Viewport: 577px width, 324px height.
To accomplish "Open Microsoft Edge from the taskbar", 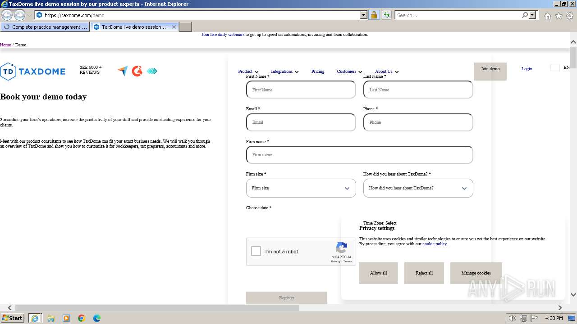I will coord(97,318).
